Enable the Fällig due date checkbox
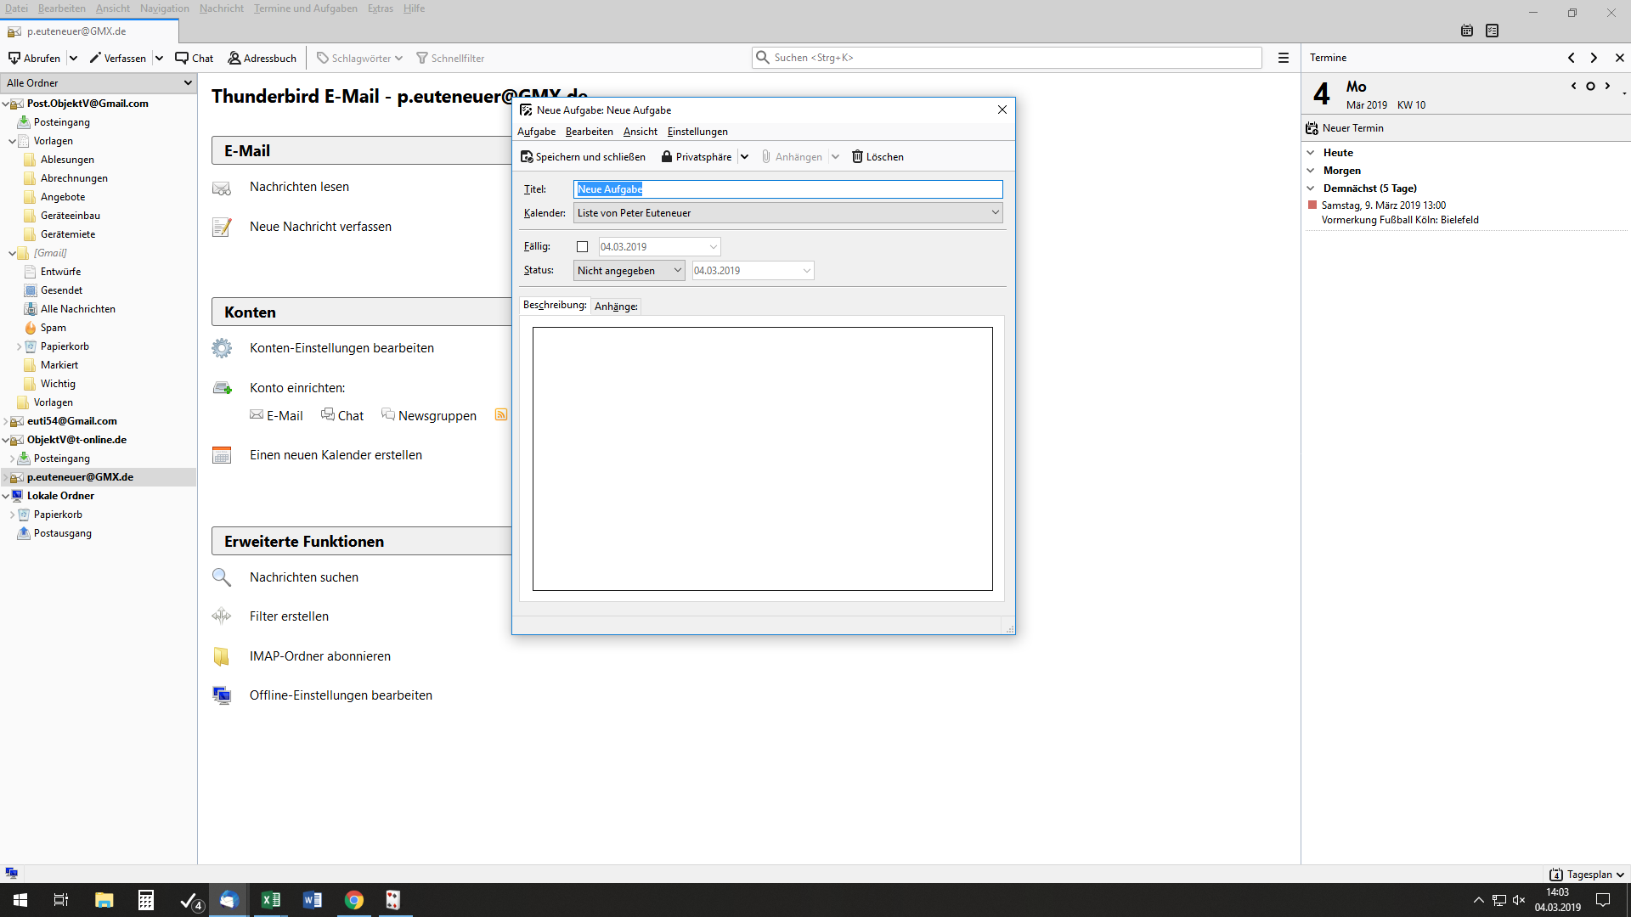 coord(582,247)
